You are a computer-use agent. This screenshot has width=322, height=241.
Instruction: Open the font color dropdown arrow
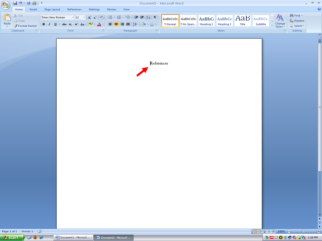pyautogui.click(x=103, y=24)
